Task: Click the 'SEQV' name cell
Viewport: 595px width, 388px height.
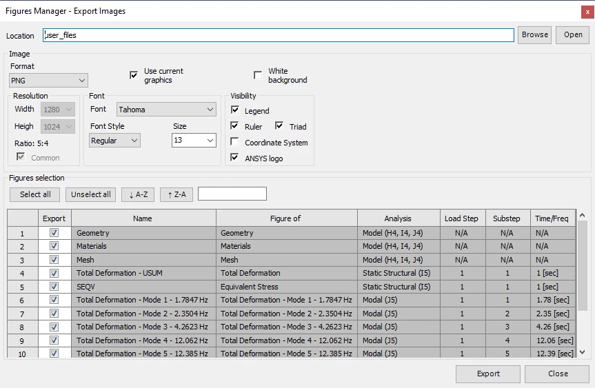Action: coord(143,287)
